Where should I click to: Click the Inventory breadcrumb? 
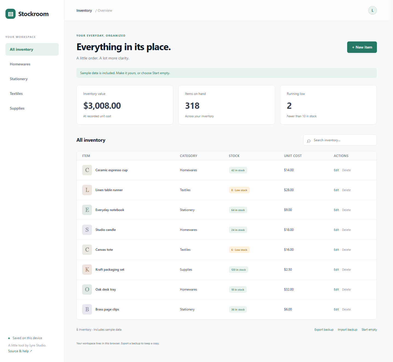(84, 11)
